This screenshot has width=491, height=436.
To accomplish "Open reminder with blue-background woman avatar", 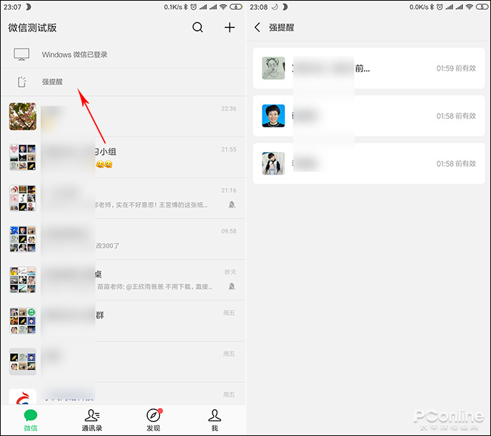I will coord(369,116).
